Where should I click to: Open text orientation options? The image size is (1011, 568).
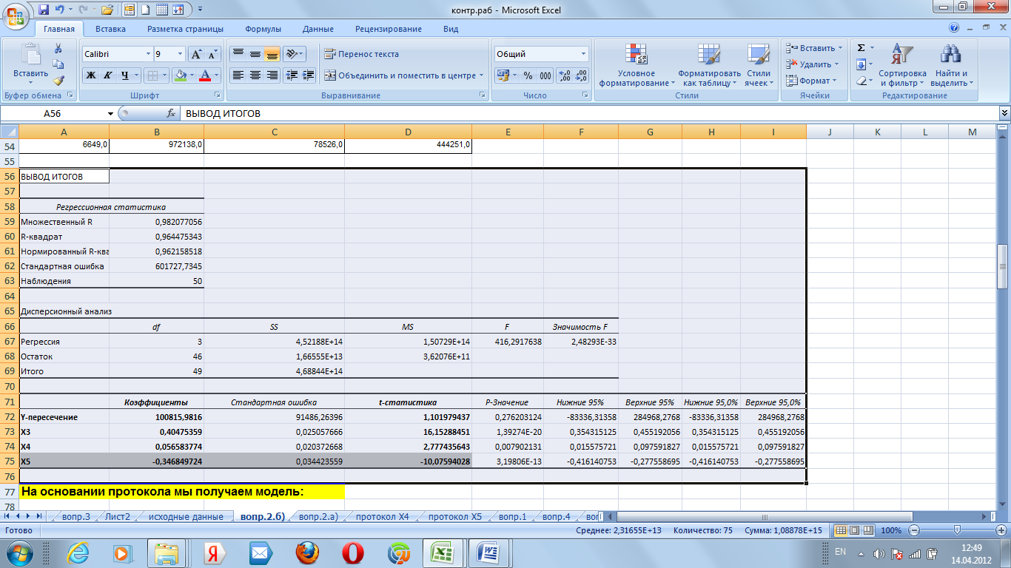294,54
